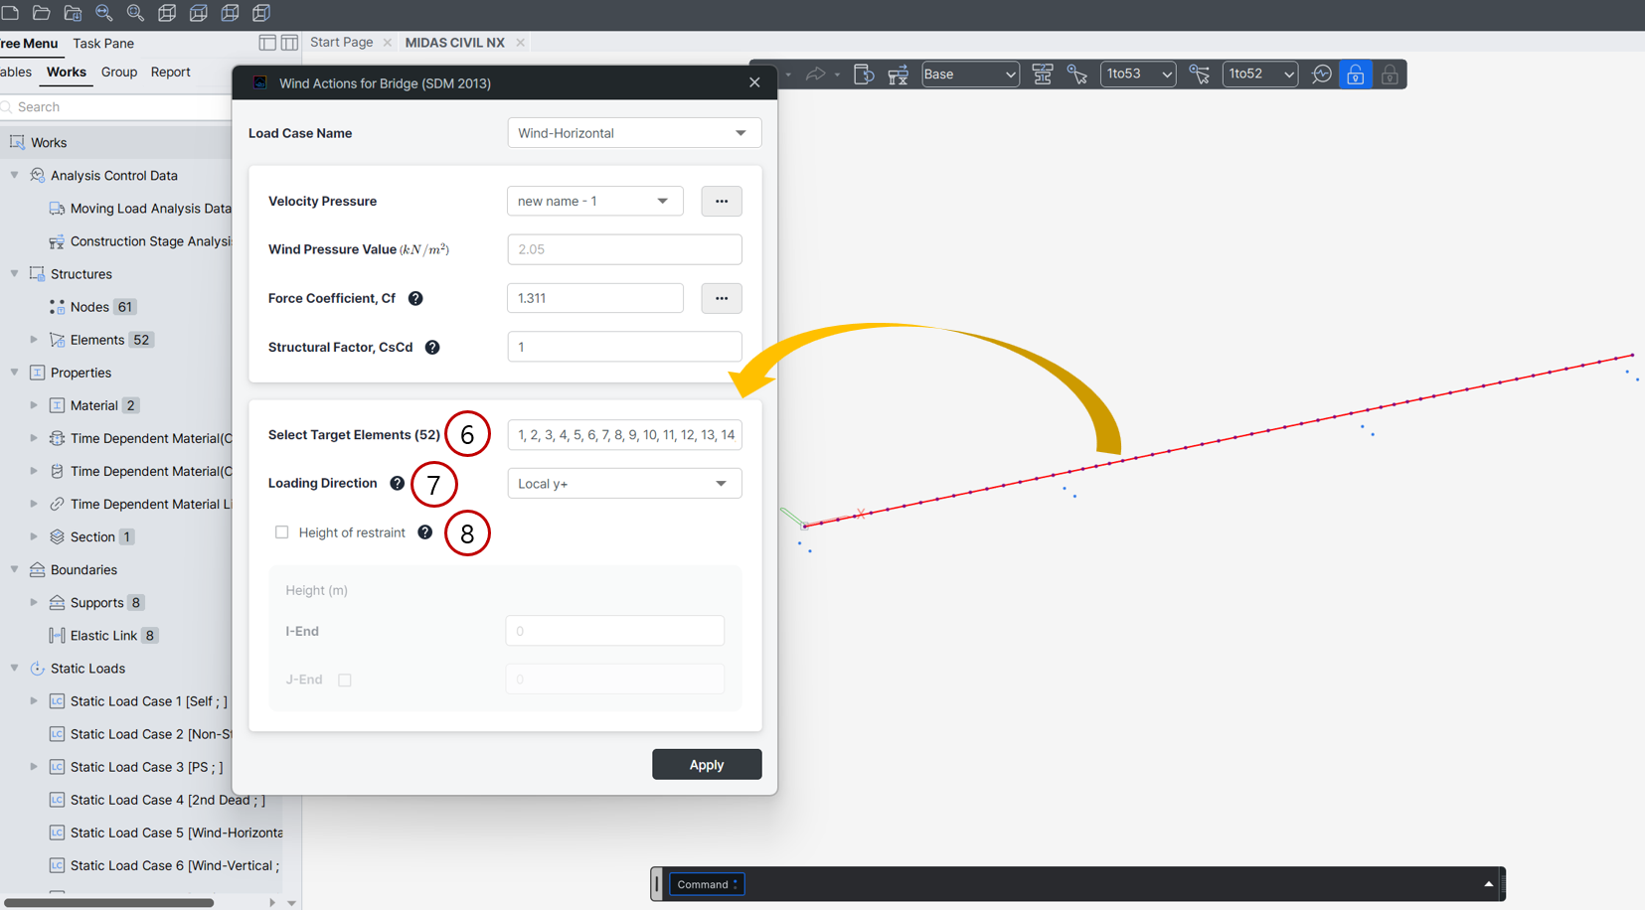1645x910 pixels.
Task: Switch to the Task Pane tab
Action: tap(103, 44)
